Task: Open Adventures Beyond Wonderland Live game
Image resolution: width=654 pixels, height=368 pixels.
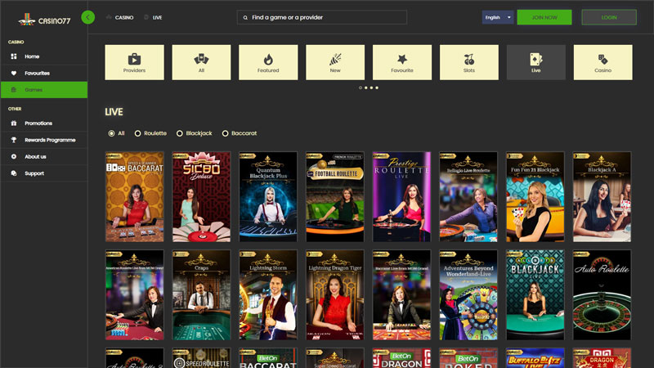Action: coord(468,295)
